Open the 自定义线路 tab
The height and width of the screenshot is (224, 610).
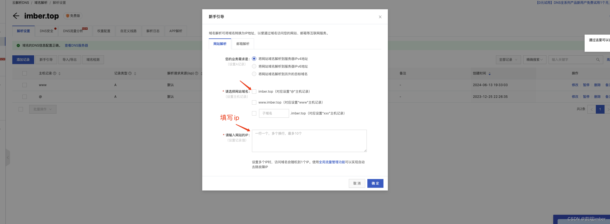pos(129,31)
